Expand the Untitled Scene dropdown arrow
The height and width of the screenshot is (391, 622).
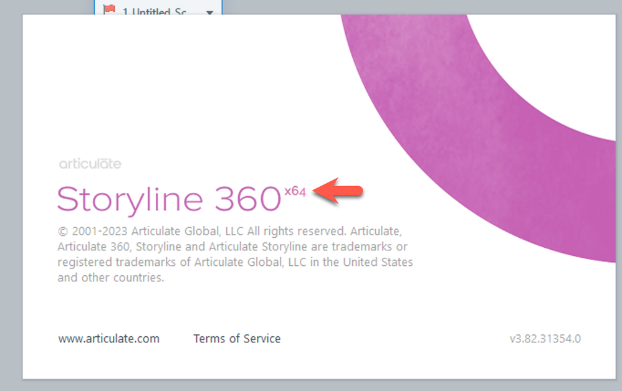[x=210, y=12]
